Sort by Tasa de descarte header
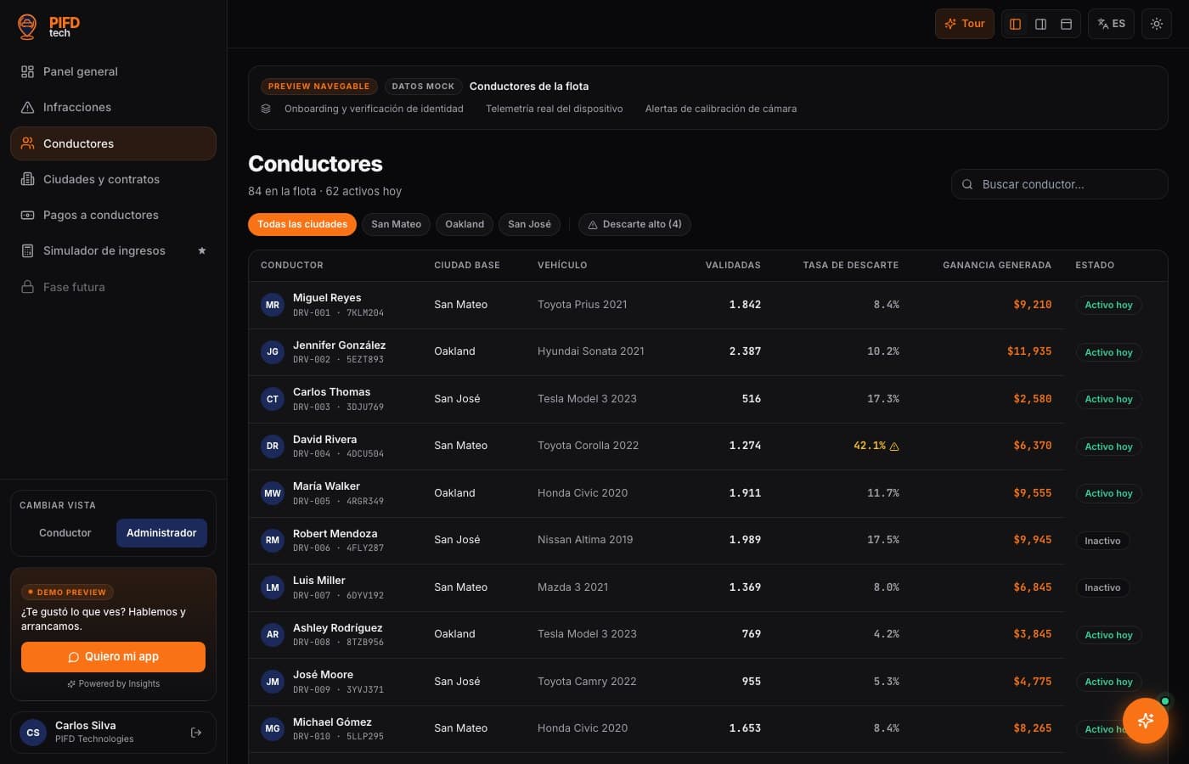1189x764 pixels. coord(850,265)
